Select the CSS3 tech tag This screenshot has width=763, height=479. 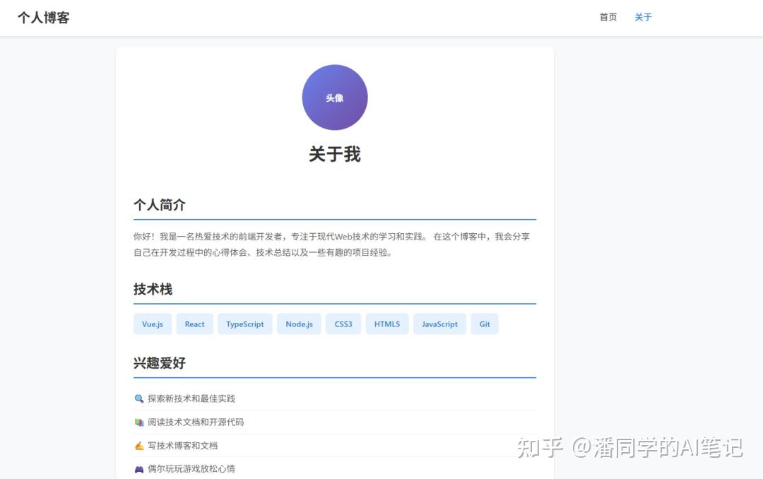[343, 324]
